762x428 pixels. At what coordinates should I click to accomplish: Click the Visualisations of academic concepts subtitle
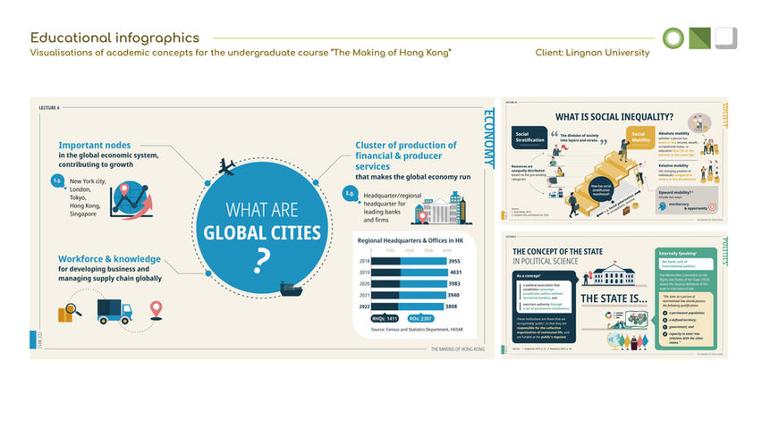(x=241, y=53)
